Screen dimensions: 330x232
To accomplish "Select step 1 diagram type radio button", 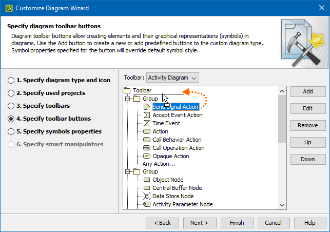I will (11, 81).
